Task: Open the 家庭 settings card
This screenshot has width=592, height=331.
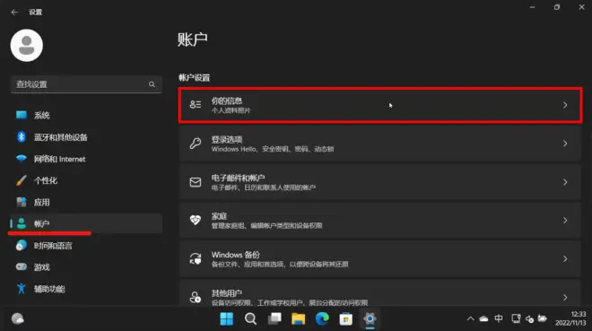Action: tap(380, 221)
